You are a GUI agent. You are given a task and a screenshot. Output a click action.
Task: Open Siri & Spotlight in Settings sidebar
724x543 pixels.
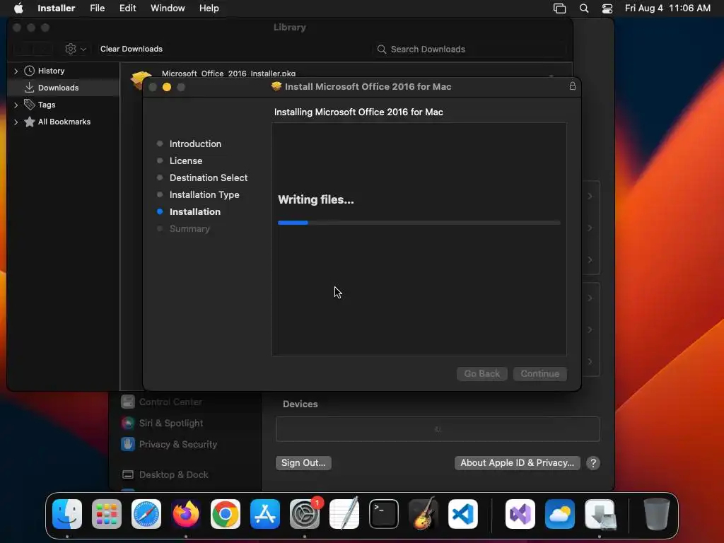[x=171, y=423]
